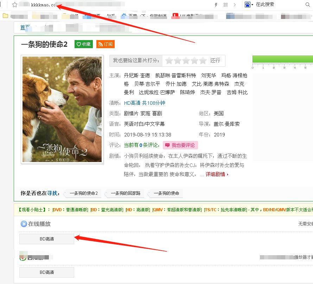313x284 pixels.
Task: Toggle the 收藏 favorite button
Action: coord(83,44)
